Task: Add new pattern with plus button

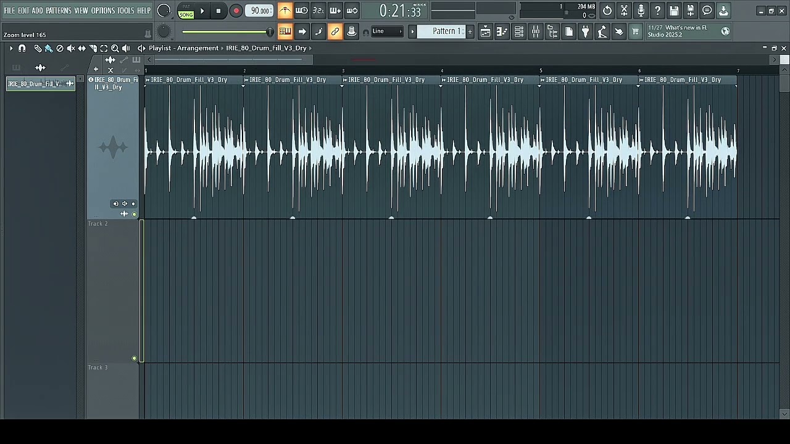Action: (x=470, y=31)
